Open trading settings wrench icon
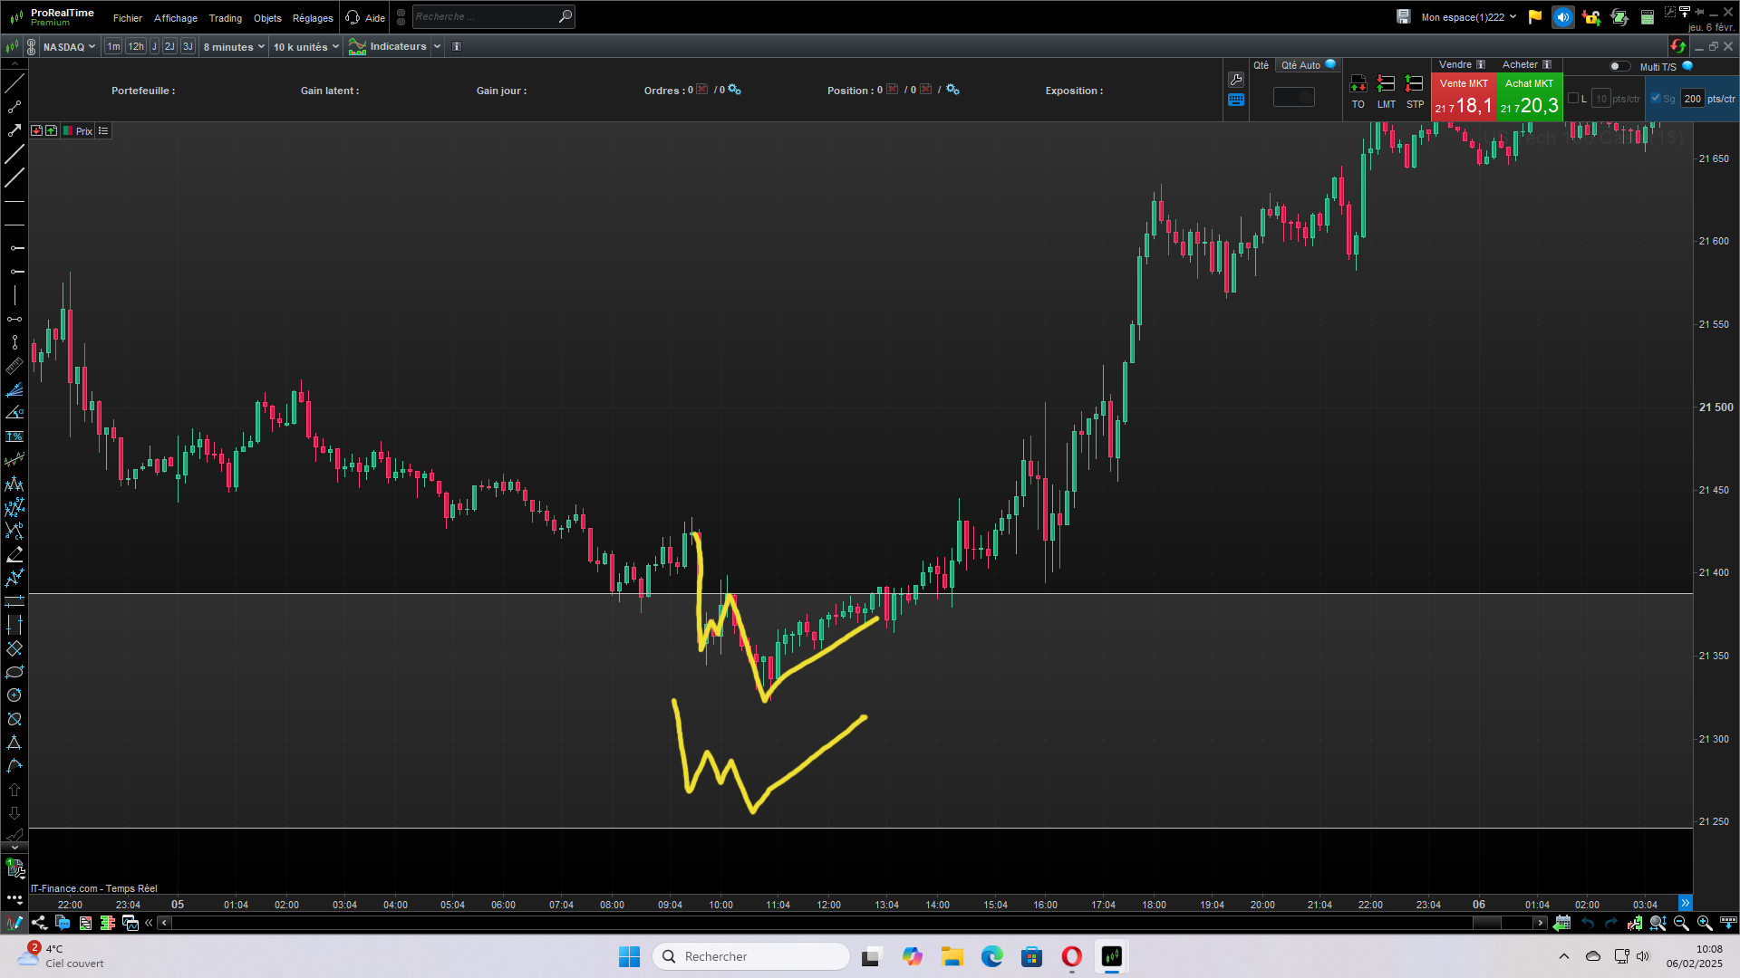The image size is (1740, 978). point(1236,80)
